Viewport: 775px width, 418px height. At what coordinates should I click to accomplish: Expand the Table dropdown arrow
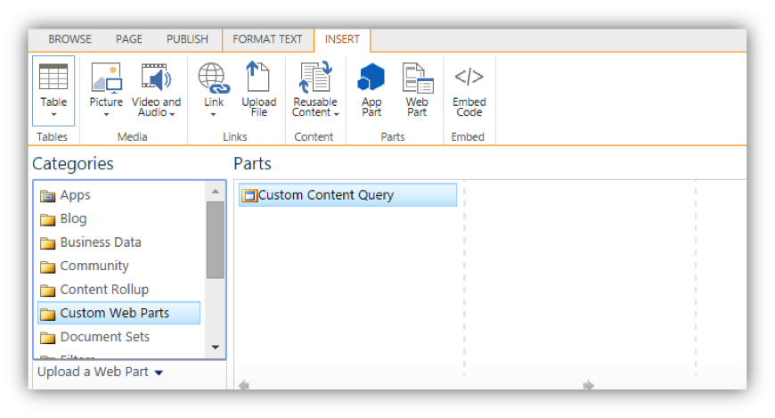point(53,115)
